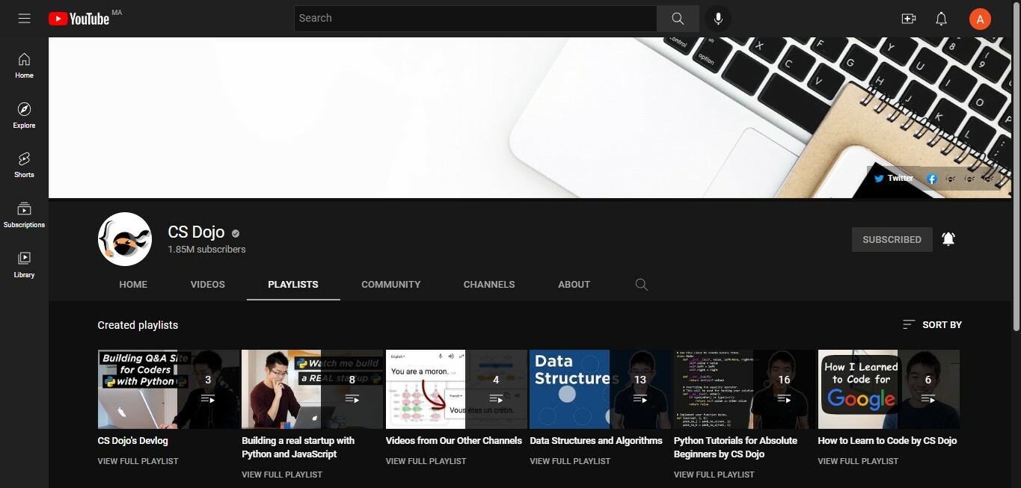1021x488 pixels.
Task: Switch to the Home channel tab
Action: tap(133, 285)
